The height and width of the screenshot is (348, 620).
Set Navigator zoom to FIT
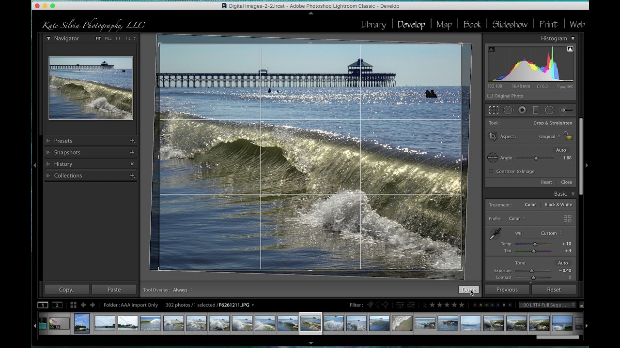pos(98,38)
